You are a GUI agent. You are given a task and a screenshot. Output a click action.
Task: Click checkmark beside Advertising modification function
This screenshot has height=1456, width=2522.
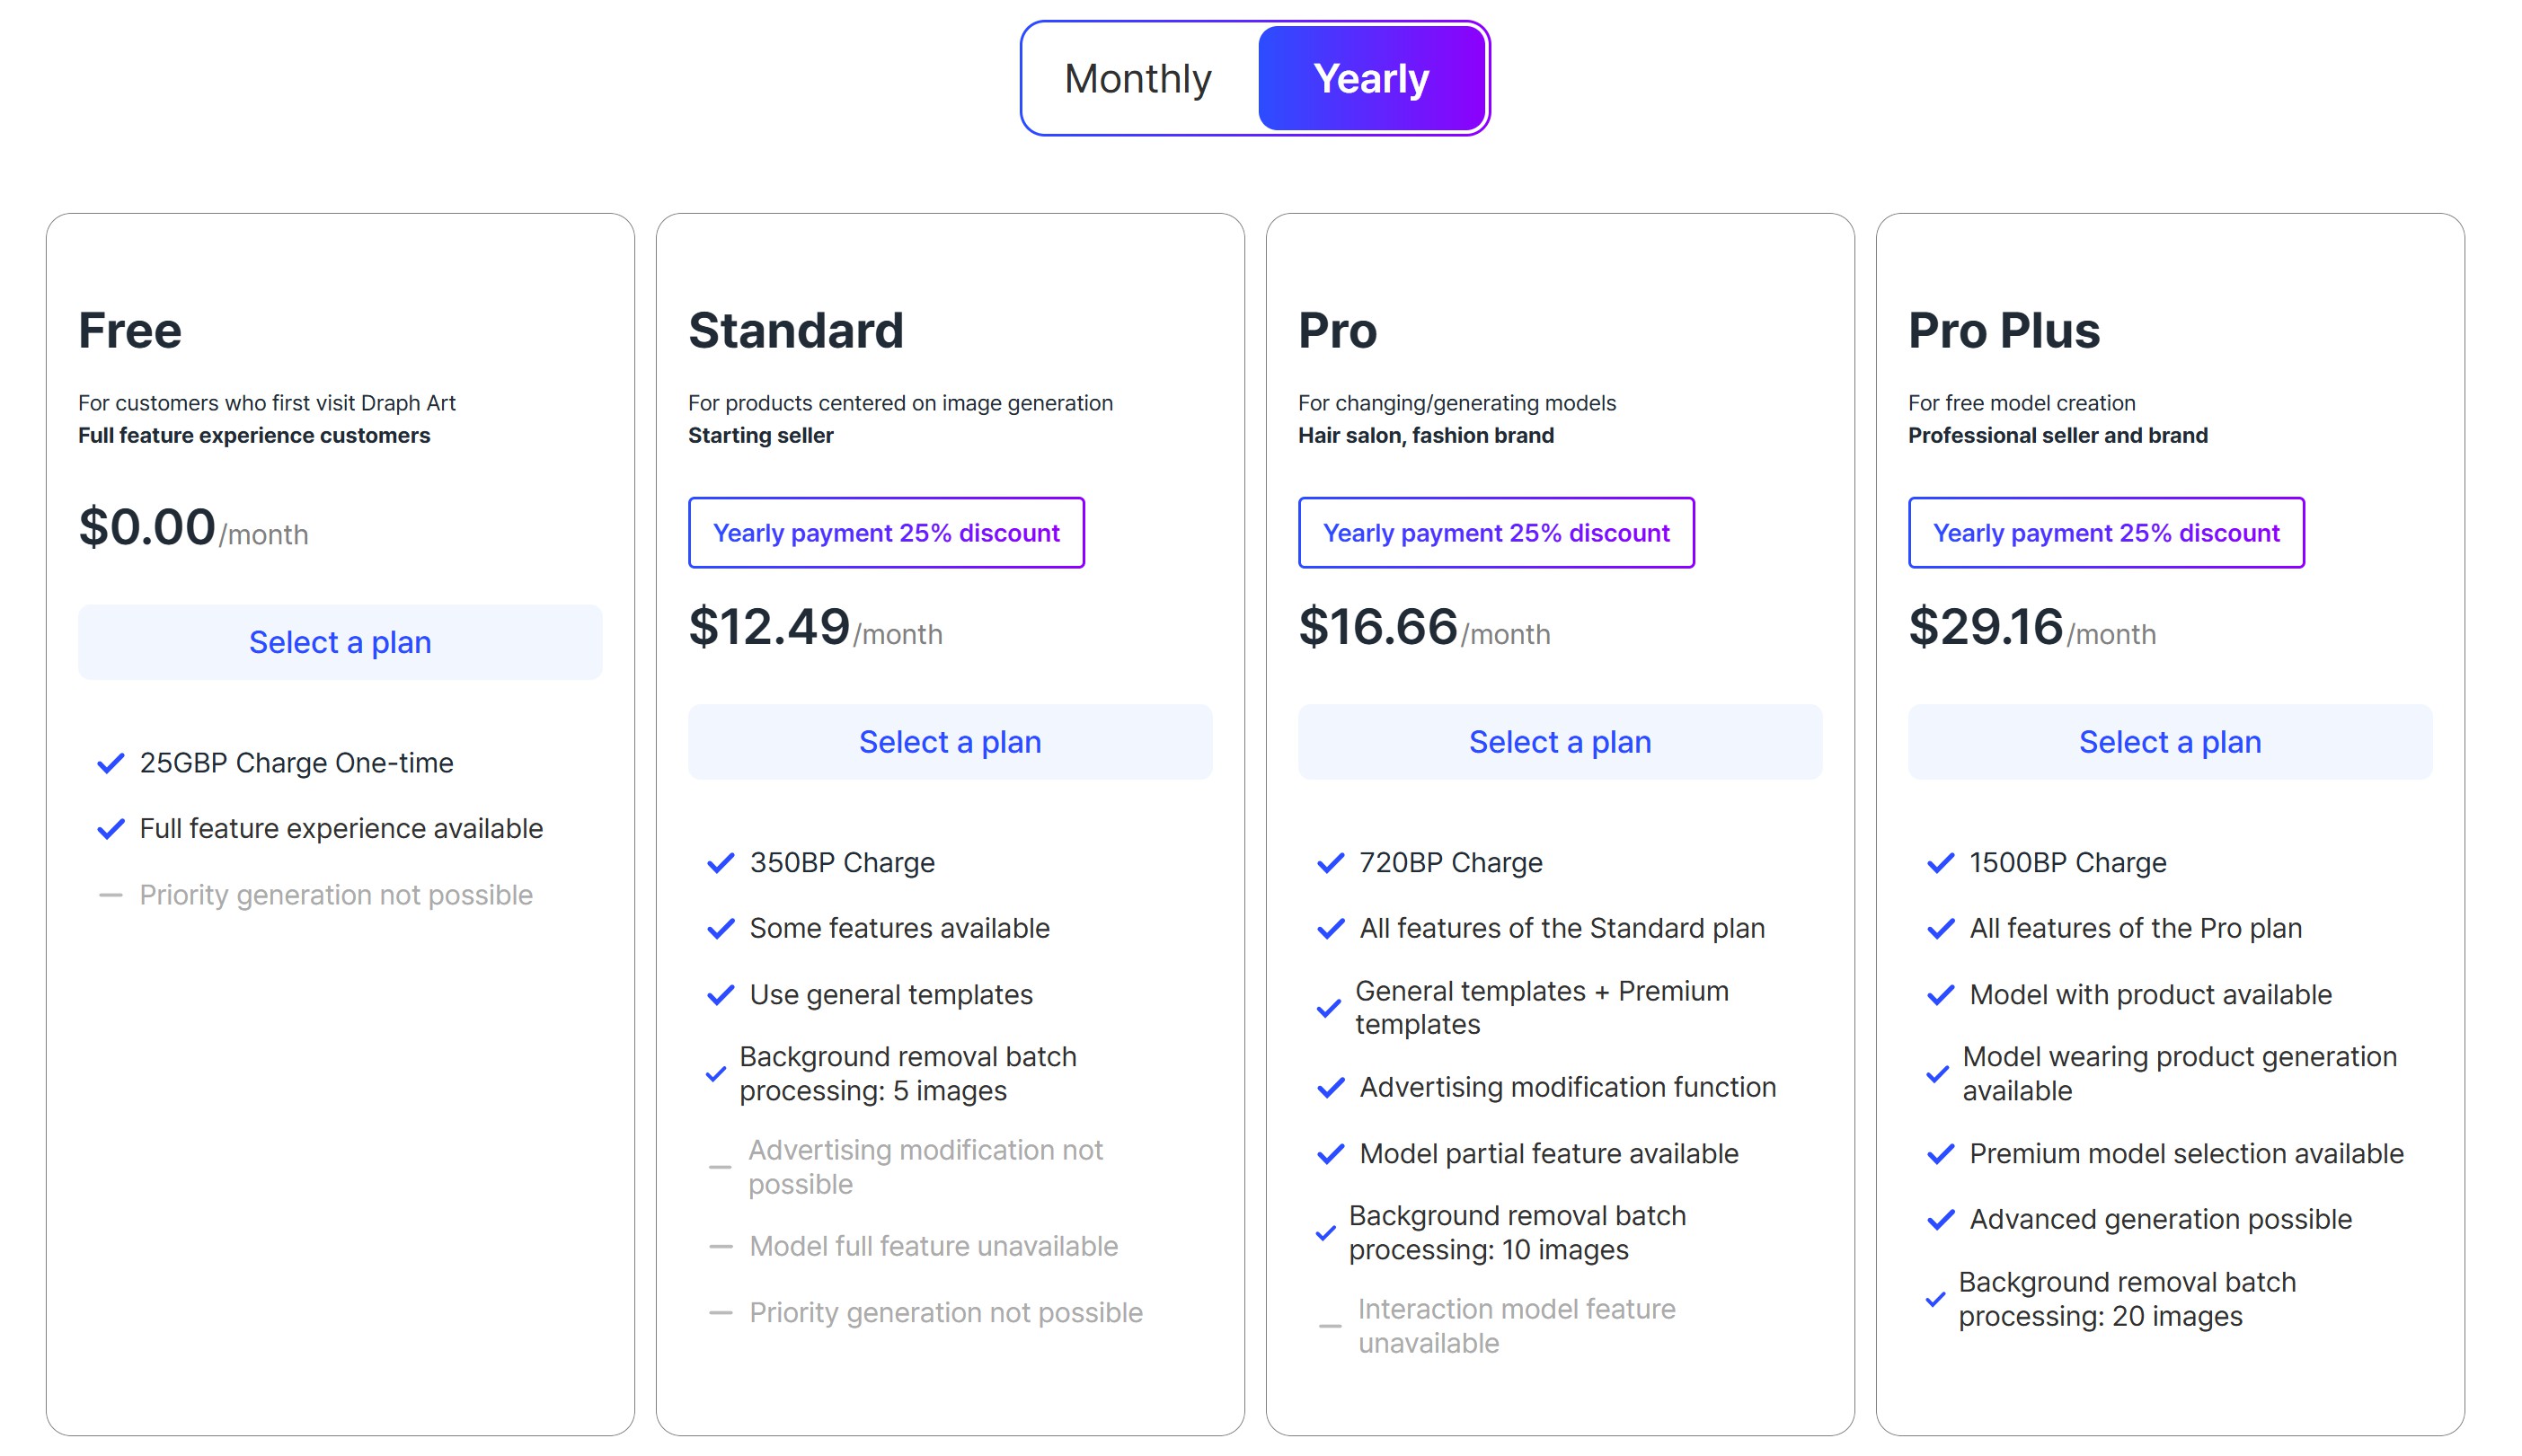click(1331, 1088)
